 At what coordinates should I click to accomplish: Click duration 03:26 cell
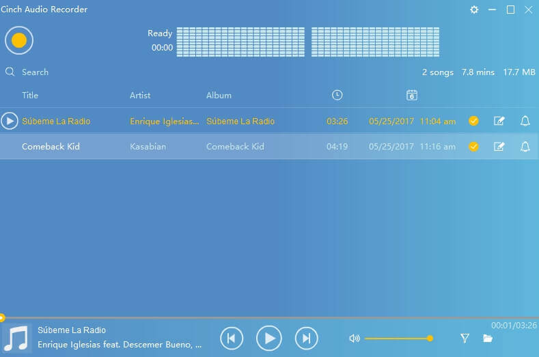(x=337, y=122)
